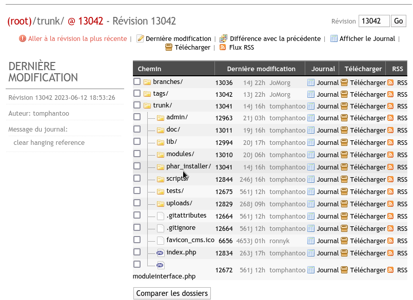Screen dimensions: 413x300
Task: Click the uploads/ folder icon
Action: pyautogui.click(x=161, y=204)
